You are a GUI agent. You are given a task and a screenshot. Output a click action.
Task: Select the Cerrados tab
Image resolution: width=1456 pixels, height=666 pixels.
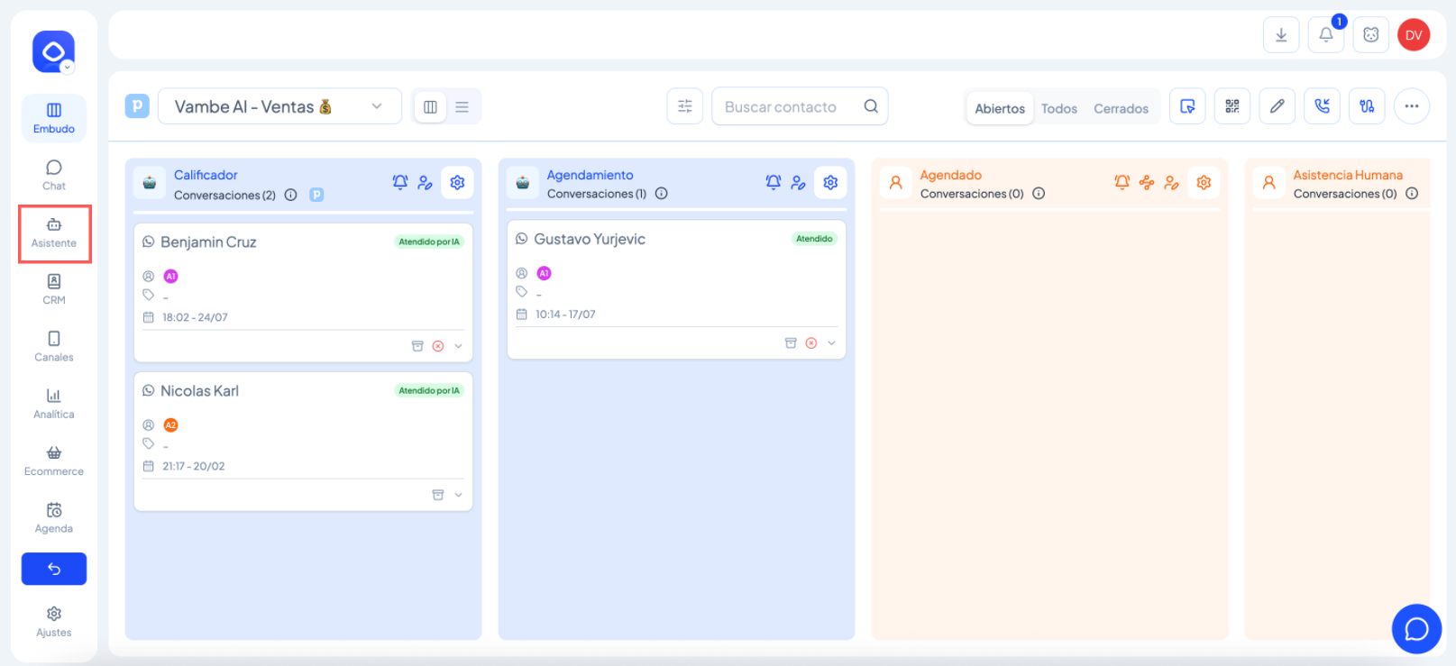[x=1121, y=108]
